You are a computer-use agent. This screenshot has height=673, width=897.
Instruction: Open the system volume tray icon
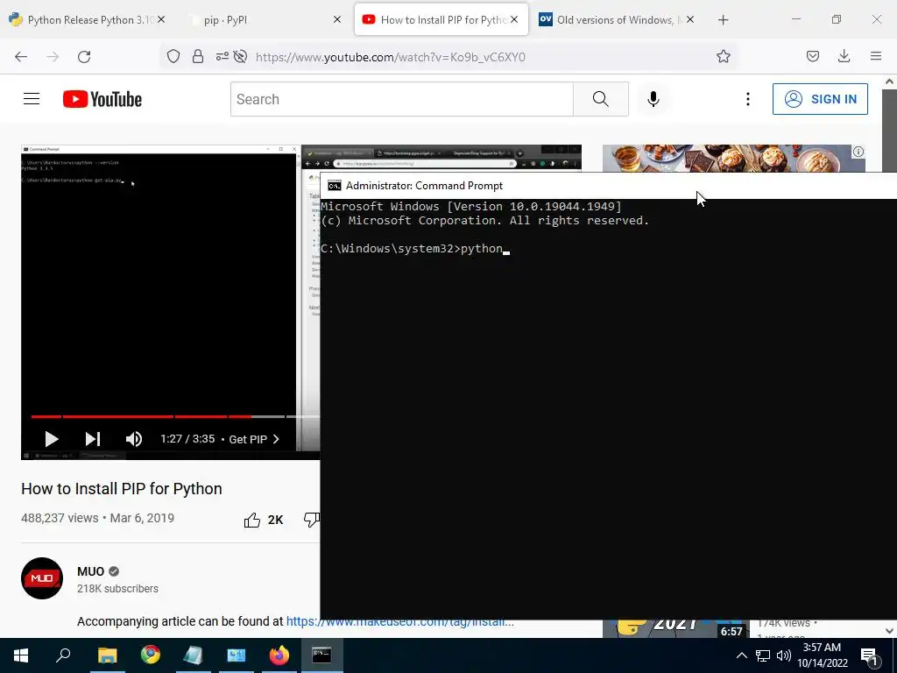click(784, 655)
